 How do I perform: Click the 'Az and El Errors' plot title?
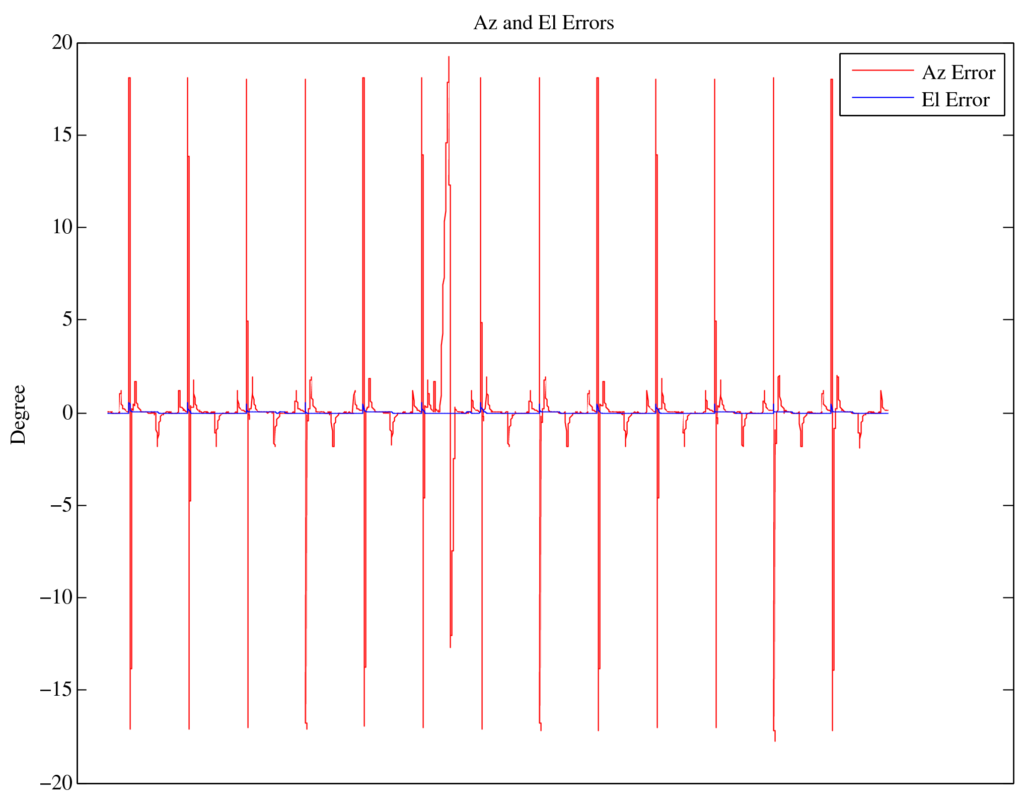pyautogui.click(x=544, y=23)
